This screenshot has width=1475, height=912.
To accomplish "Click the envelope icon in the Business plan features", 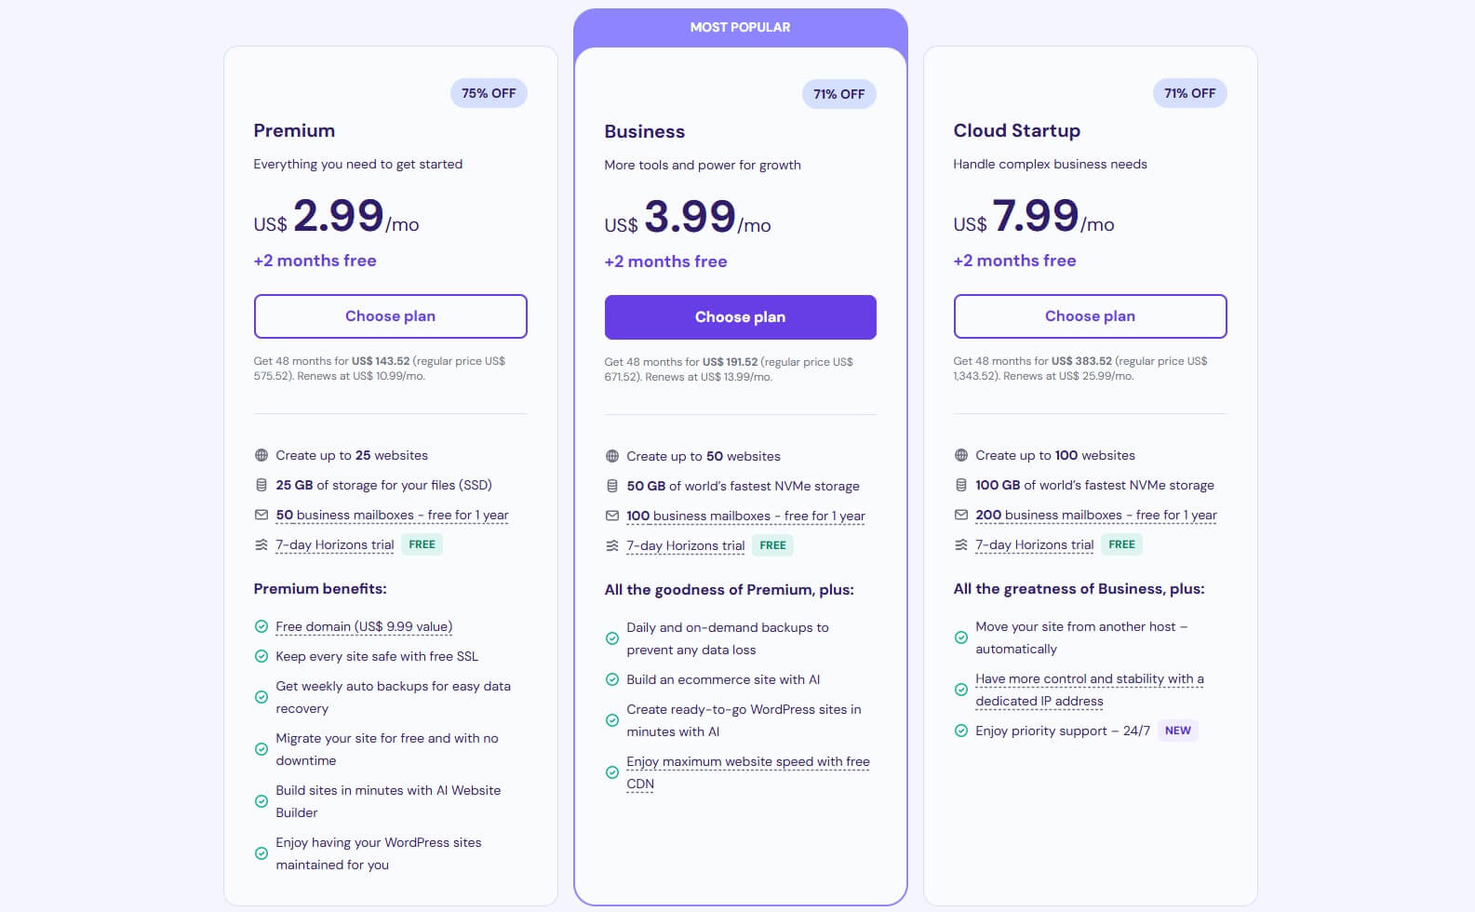I will coord(611,515).
